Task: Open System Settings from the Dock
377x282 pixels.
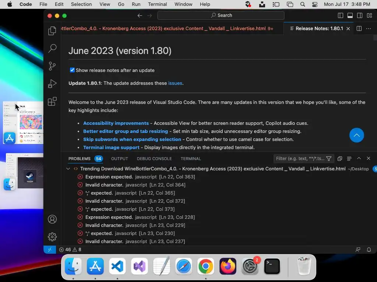Action: pyautogui.click(x=250, y=266)
